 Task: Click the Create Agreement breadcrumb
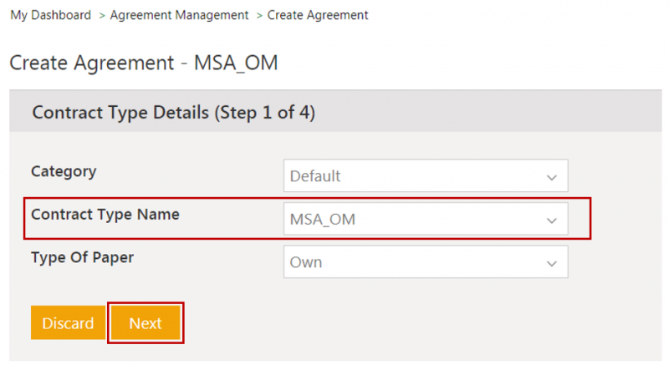click(318, 15)
